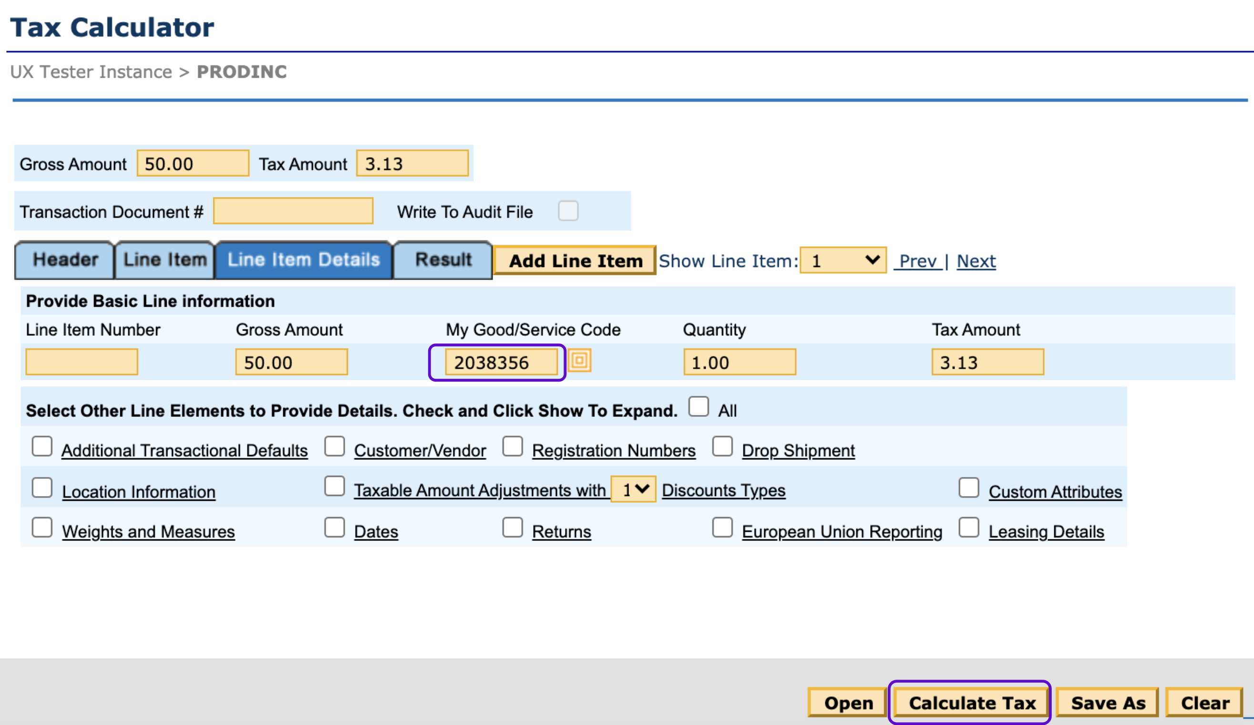Toggle the Leasing Details checkbox
Viewport: 1254px width, 725px height.
pyautogui.click(x=968, y=528)
